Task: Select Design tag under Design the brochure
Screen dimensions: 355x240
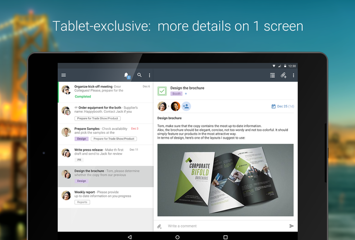Action: pyautogui.click(x=82, y=181)
